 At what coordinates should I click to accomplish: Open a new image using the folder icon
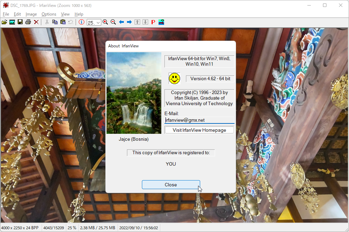pos(5,22)
